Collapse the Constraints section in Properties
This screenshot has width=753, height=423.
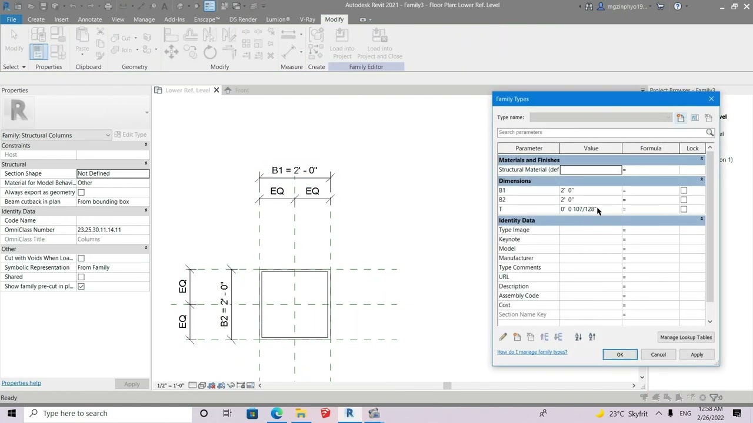(146, 145)
